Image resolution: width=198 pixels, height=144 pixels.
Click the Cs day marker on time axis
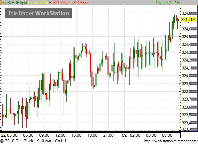124,135
